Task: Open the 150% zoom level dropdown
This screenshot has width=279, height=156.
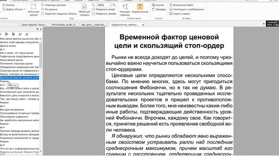Action: tap(110, 5)
